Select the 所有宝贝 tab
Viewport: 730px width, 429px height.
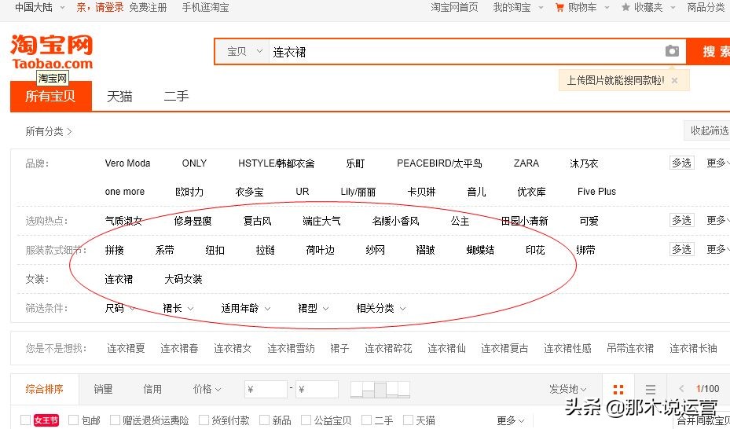click(51, 97)
